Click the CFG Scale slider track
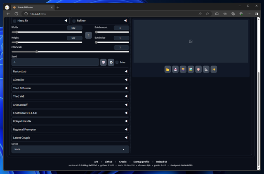The height and width of the screenshot is (174, 264). coord(70,52)
